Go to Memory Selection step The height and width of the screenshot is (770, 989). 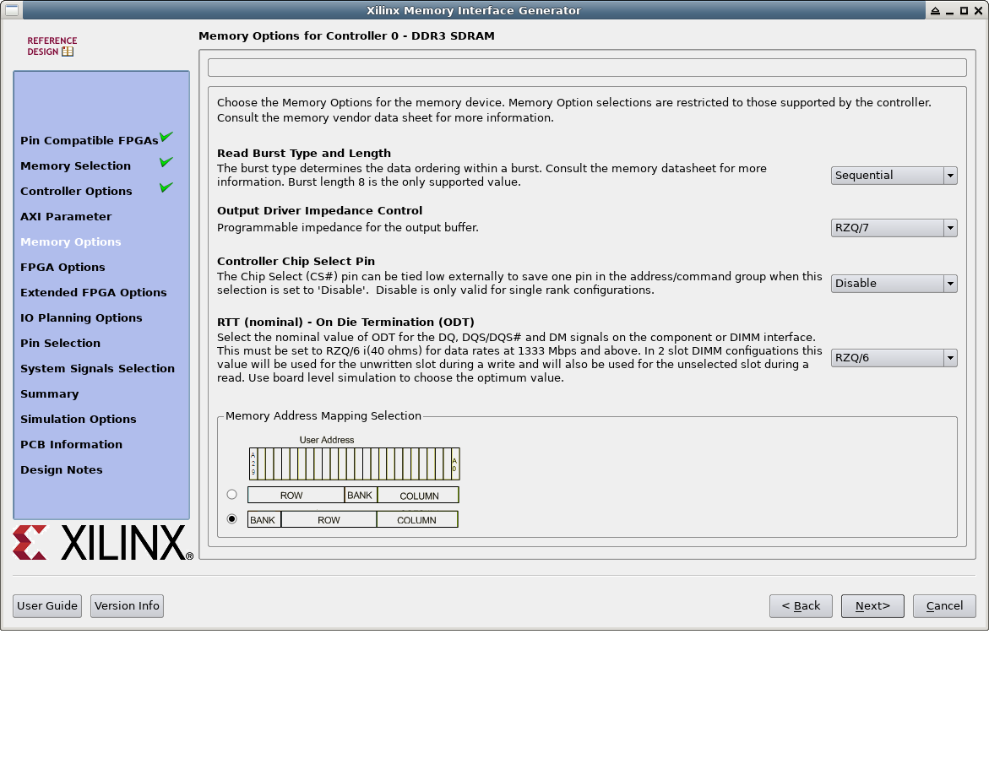76,165
